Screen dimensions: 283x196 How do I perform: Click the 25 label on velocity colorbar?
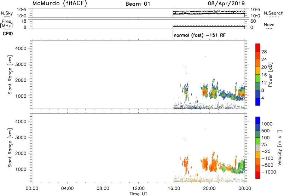pyautogui.click(x=264, y=144)
